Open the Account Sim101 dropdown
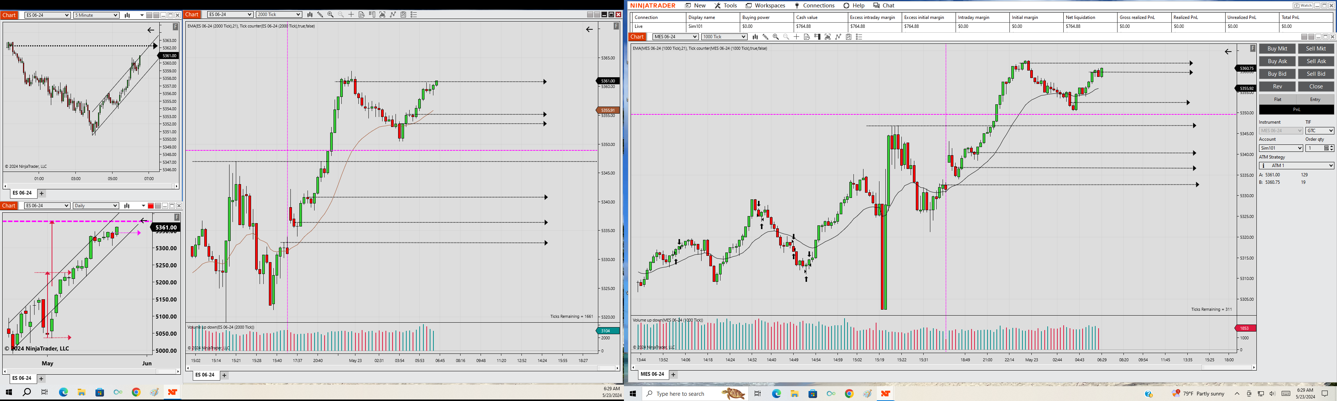The height and width of the screenshot is (401, 1337). tap(1281, 149)
